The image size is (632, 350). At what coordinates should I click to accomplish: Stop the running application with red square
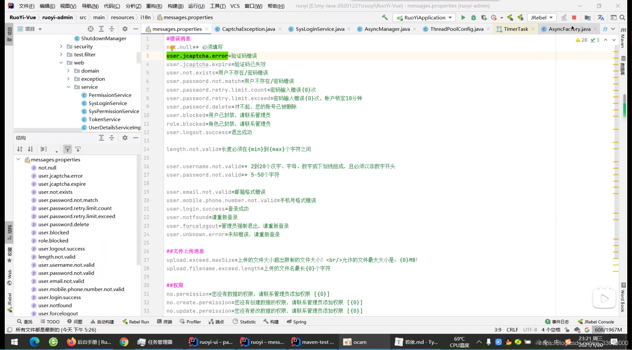tap(574, 17)
